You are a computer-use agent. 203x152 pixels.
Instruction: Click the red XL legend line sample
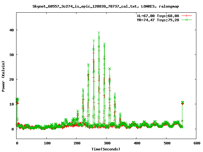(187, 16)
